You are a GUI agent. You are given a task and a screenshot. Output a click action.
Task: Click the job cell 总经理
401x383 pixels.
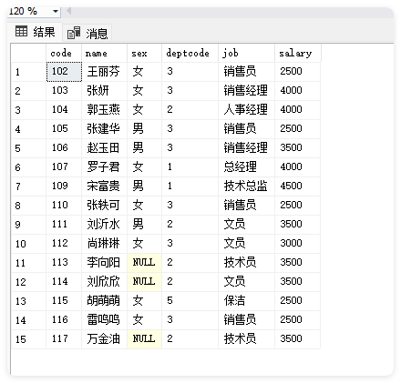click(x=246, y=167)
